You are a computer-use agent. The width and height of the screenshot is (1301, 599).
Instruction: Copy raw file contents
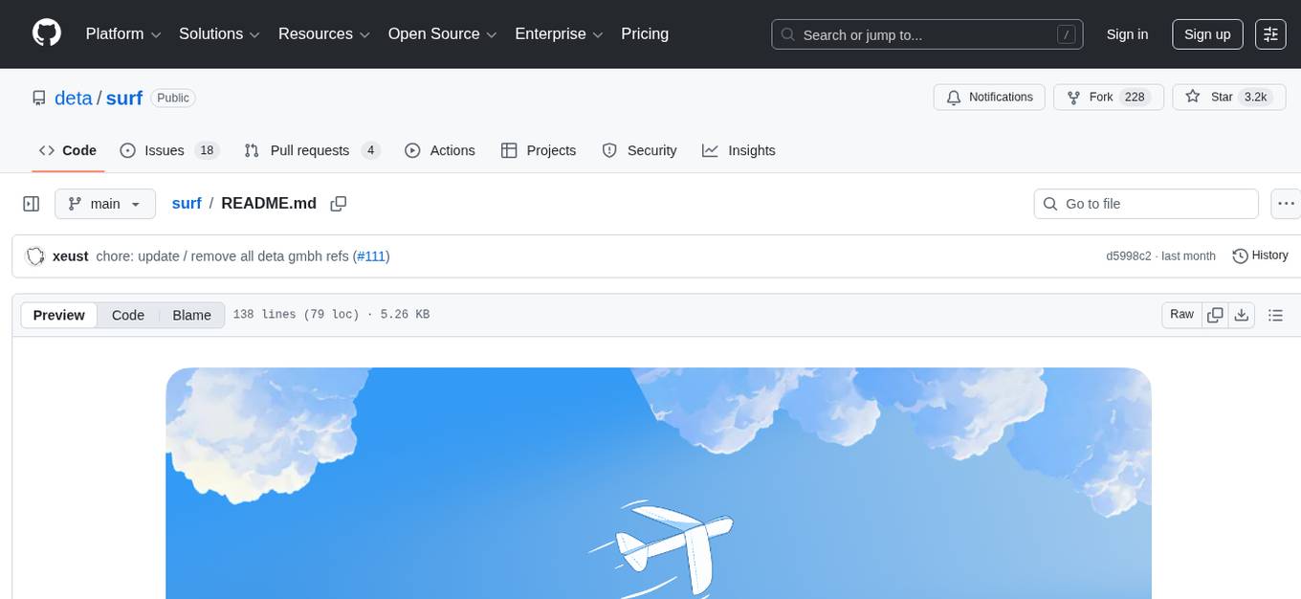(x=1216, y=315)
